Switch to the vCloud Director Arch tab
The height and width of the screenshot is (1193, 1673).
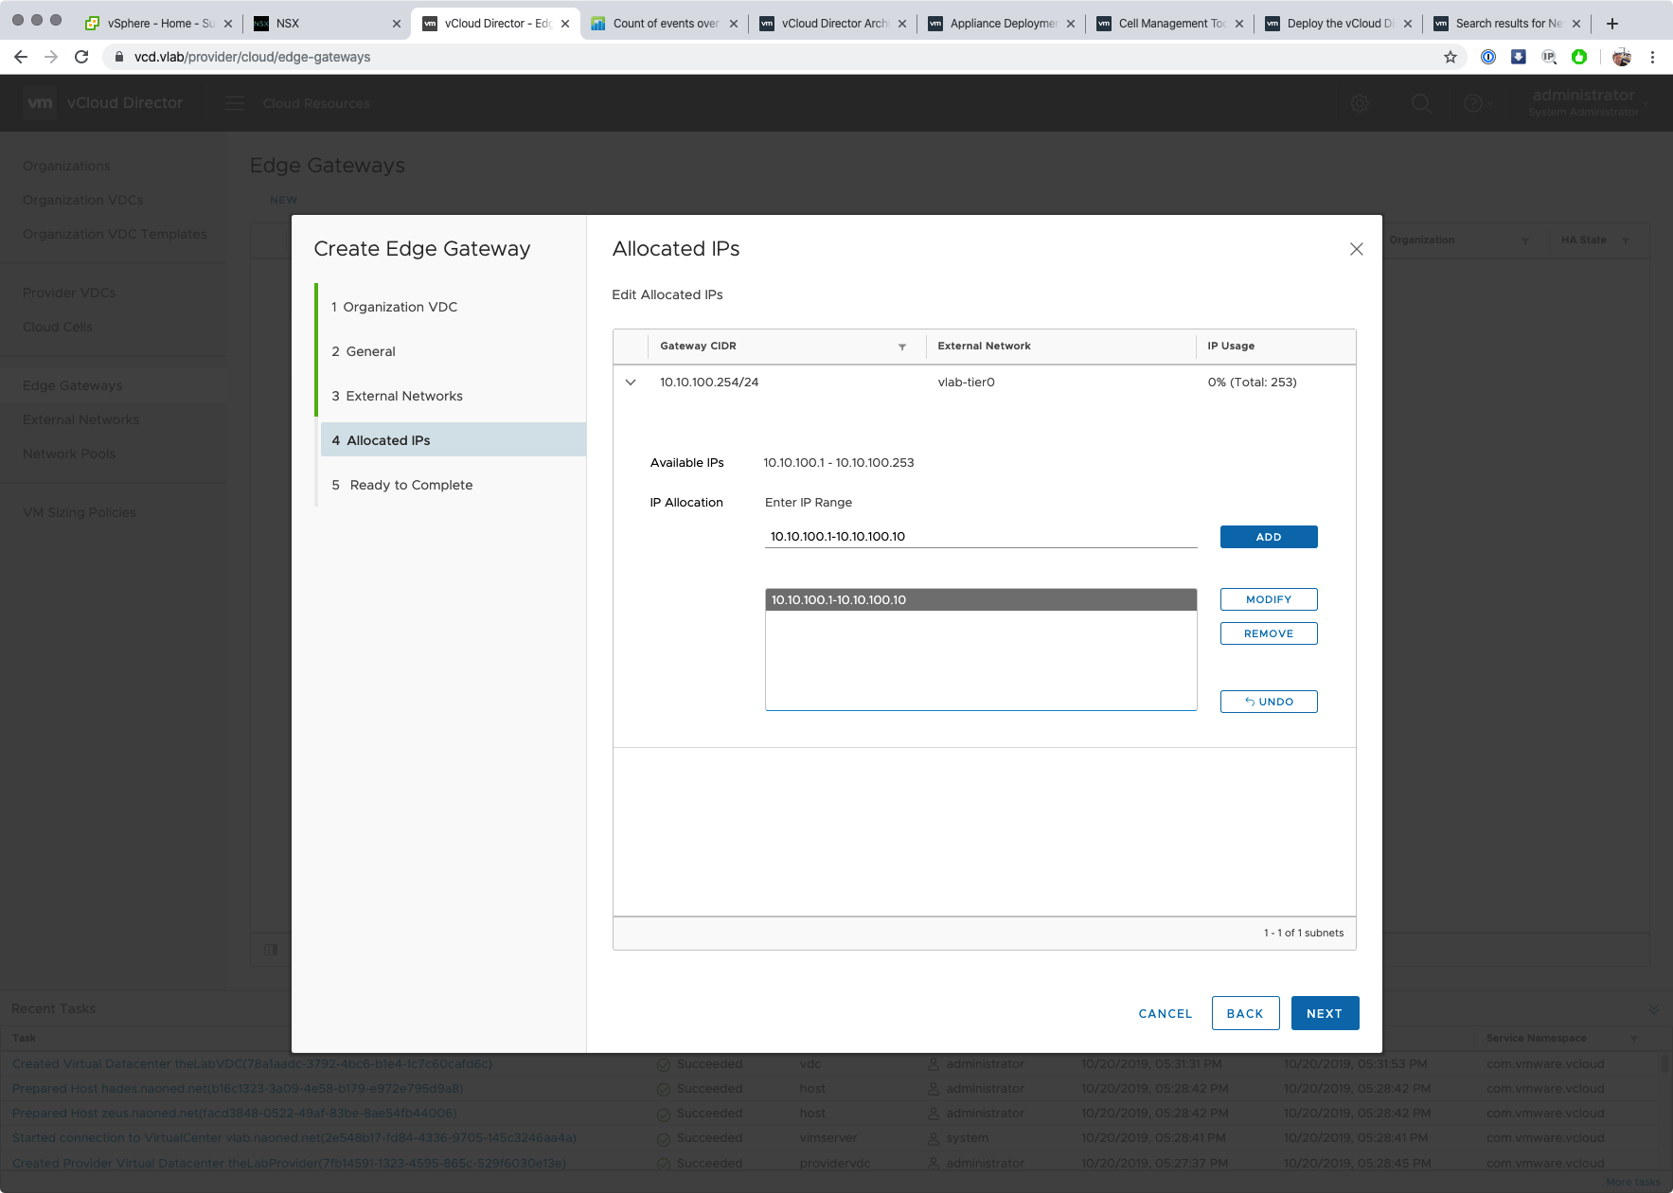[831, 24]
